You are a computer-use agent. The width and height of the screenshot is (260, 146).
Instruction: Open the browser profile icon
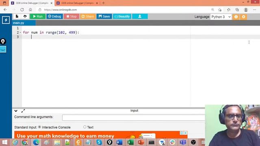pyautogui.click(x=246, y=10)
